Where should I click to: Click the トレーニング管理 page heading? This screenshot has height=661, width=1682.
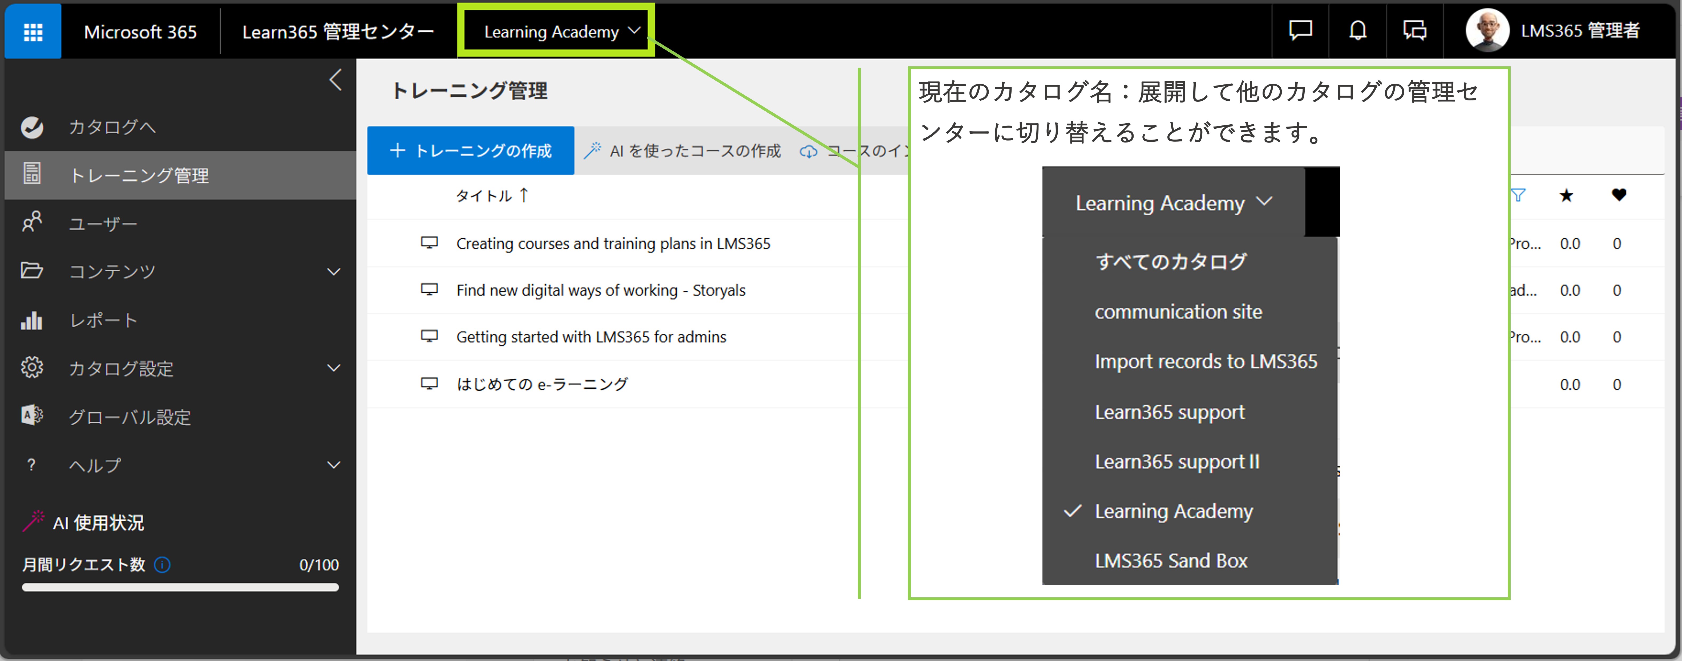(x=470, y=91)
